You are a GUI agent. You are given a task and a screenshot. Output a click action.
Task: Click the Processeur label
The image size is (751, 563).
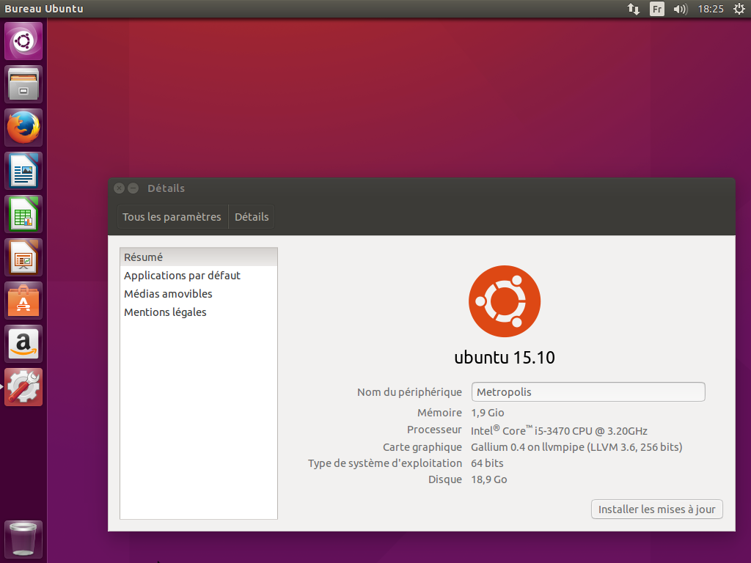(434, 430)
